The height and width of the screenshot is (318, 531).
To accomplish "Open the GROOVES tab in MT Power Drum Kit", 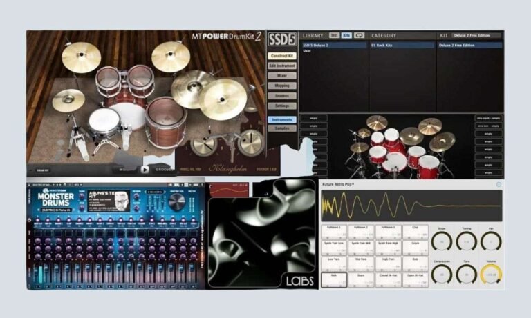I will tap(165, 170).
